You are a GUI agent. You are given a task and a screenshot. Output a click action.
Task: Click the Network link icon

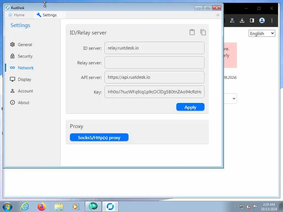point(12,68)
